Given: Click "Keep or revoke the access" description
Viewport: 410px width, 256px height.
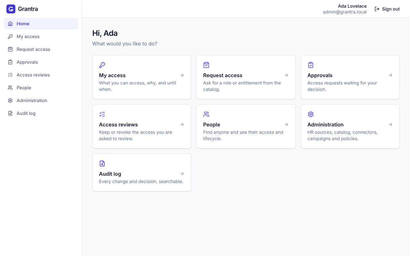Looking at the screenshot, I should (135, 135).
